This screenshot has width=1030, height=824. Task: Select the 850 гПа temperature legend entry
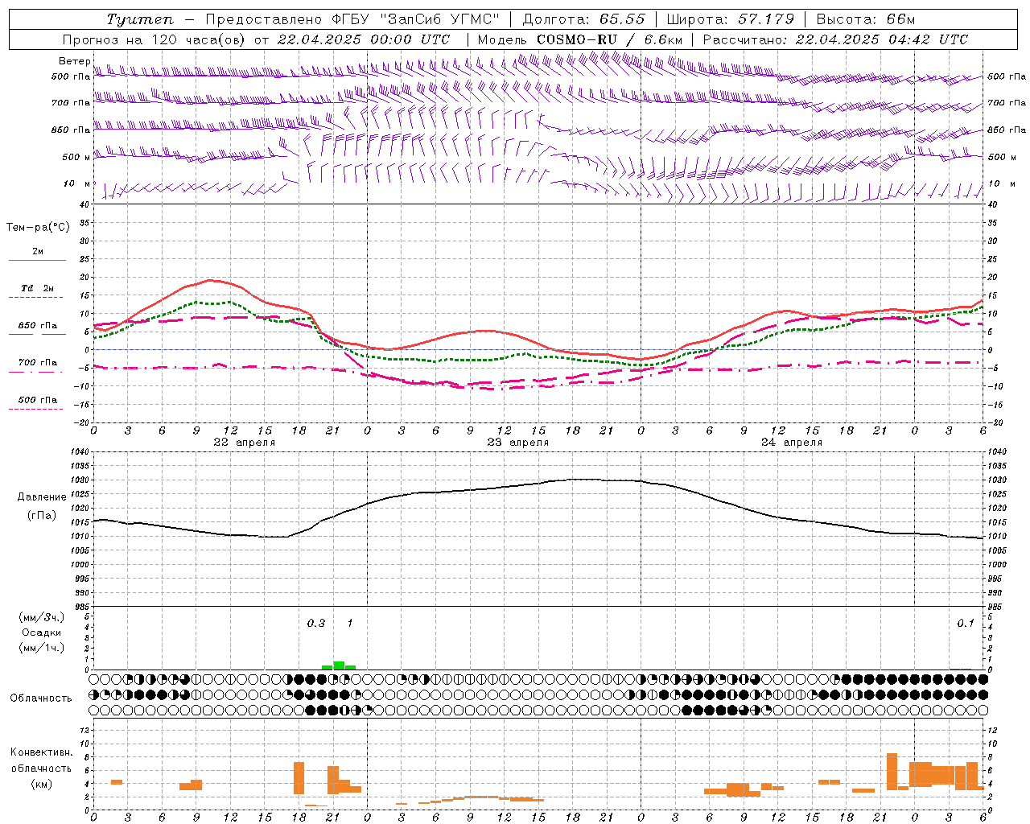37,325
